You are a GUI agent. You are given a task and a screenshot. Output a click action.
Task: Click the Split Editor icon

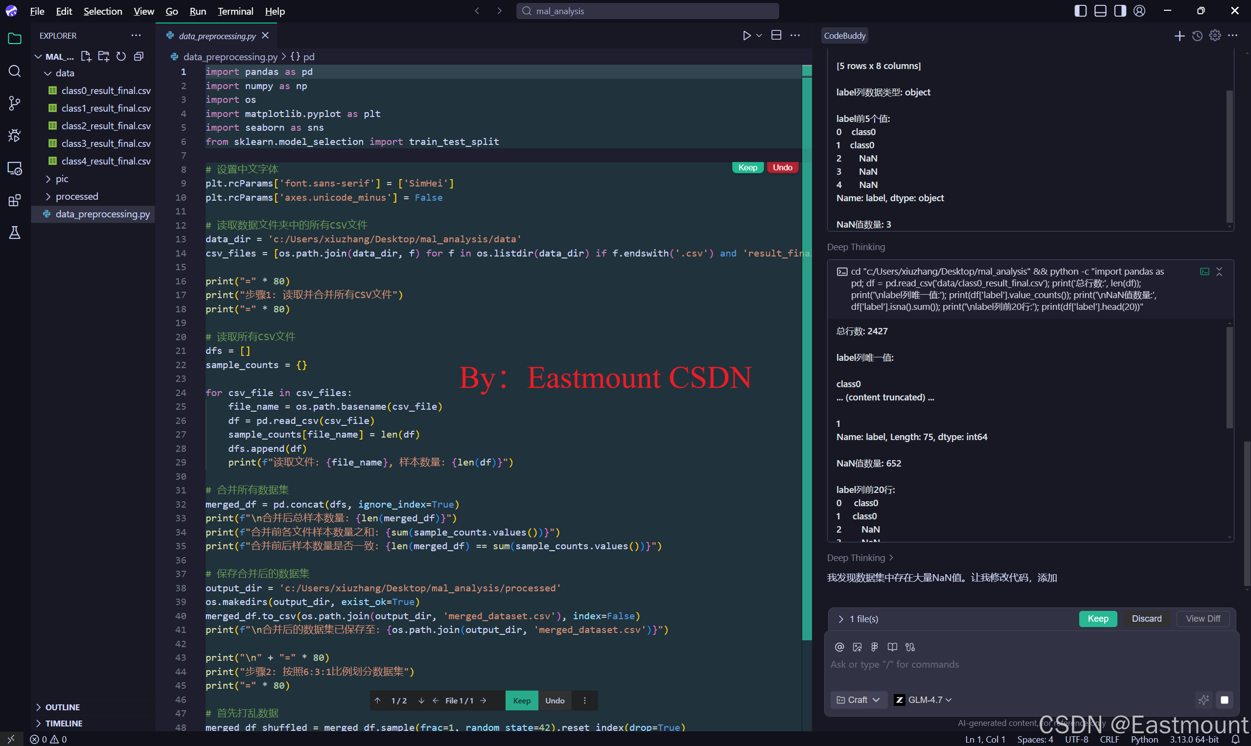pos(776,35)
